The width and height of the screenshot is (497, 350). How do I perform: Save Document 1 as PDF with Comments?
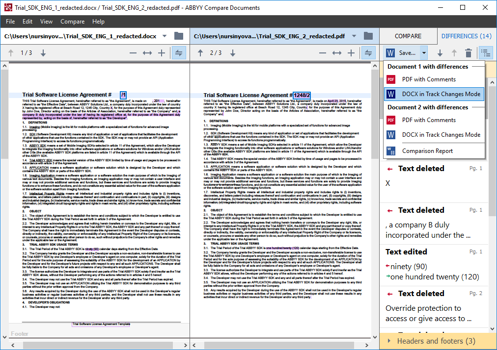[434, 79]
